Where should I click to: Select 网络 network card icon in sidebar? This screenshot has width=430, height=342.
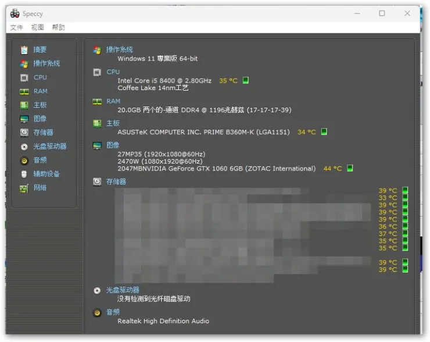(24, 188)
